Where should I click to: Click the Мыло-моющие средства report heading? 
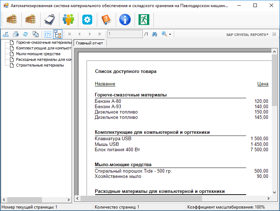click(x=123, y=164)
